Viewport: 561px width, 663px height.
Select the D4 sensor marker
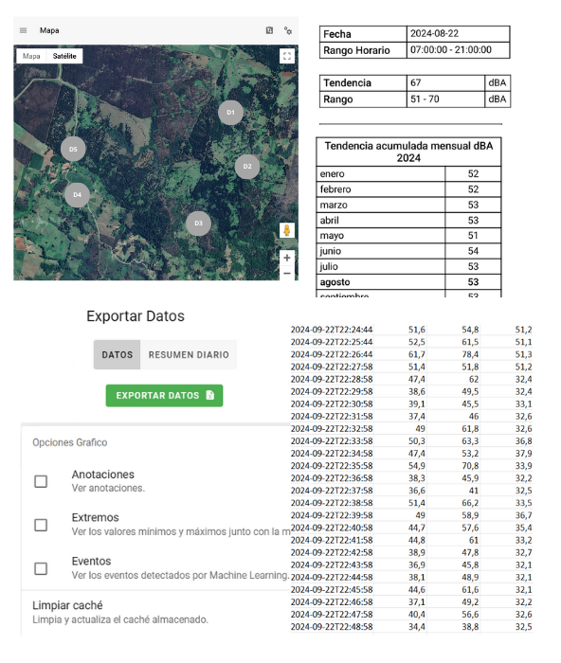coord(77,195)
